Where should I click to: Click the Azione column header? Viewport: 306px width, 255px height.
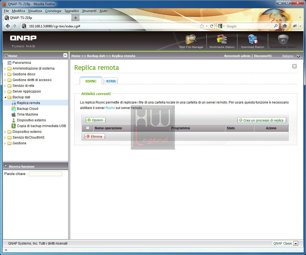271,128
